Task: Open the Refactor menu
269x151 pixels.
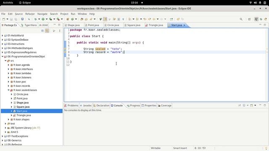Action: point(30,14)
